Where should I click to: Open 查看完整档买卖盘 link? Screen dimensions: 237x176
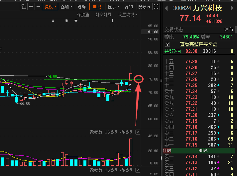tap(199, 44)
